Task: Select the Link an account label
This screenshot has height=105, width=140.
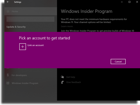Action: tap(36, 45)
